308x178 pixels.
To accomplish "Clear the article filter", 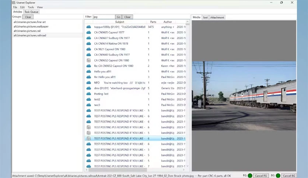I will [x=127, y=17].
